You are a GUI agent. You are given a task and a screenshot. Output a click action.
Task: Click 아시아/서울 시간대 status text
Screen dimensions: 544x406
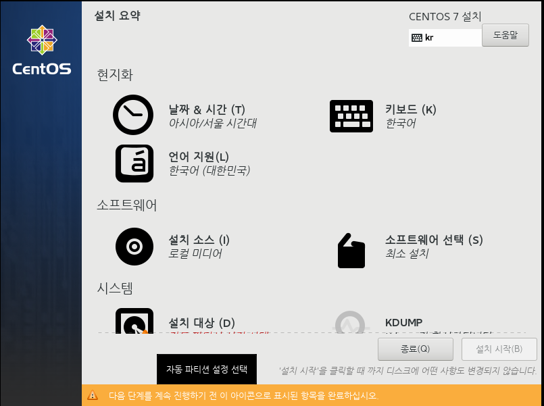tap(212, 124)
